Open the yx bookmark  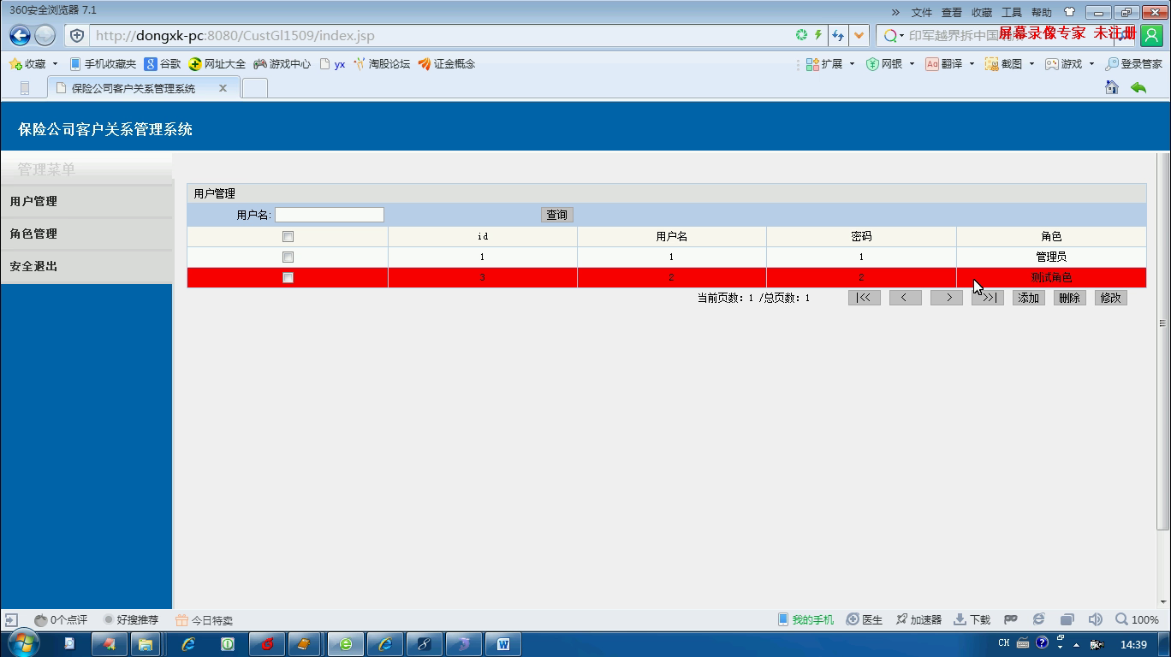click(x=332, y=64)
